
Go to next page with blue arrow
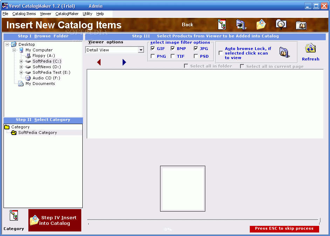point(124,62)
